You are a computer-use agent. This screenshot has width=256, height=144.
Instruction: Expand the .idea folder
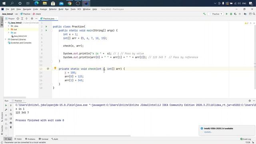pos(9,26)
